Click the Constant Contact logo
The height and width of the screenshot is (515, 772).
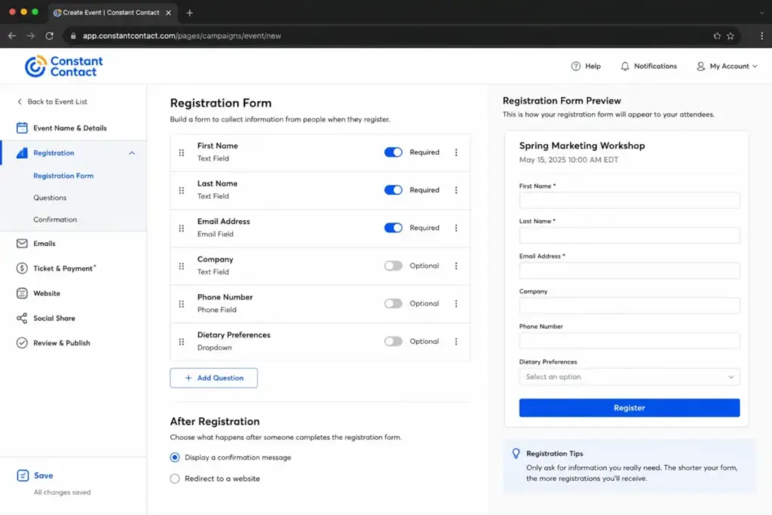click(63, 66)
